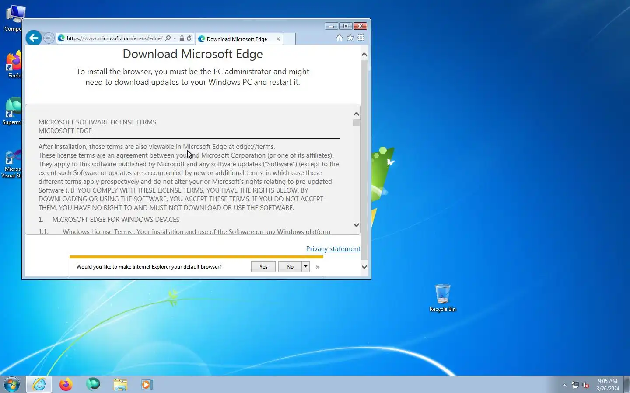630x393 pixels.
Task: Click No on default browser prompt
Action: pyautogui.click(x=290, y=267)
